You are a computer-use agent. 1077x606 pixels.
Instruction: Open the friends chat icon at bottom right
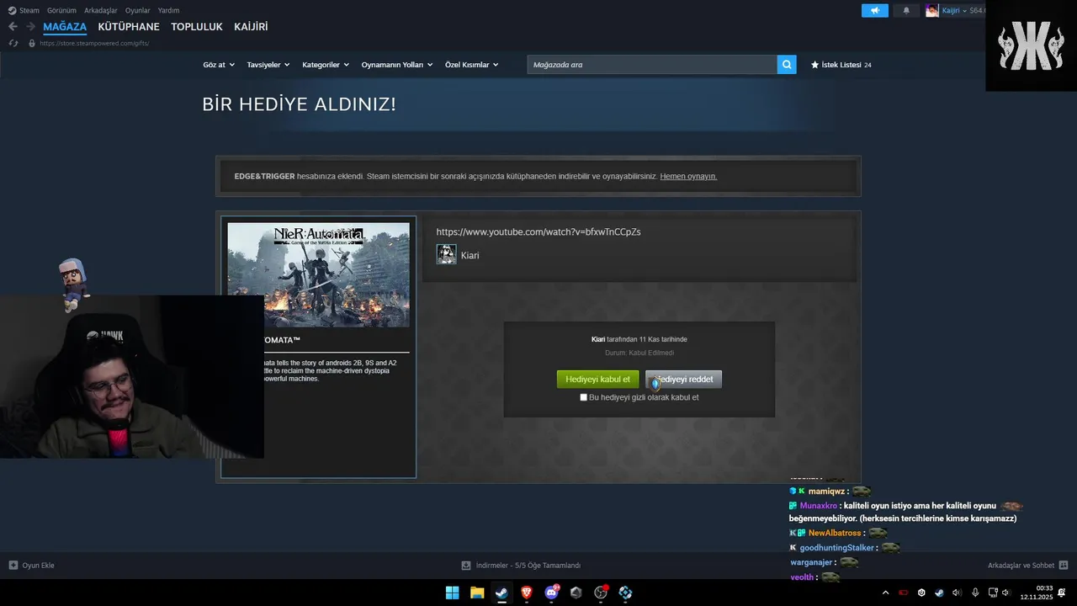tap(1064, 565)
